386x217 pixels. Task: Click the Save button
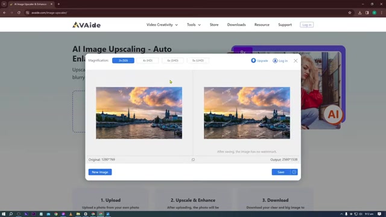tap(281, 172)
